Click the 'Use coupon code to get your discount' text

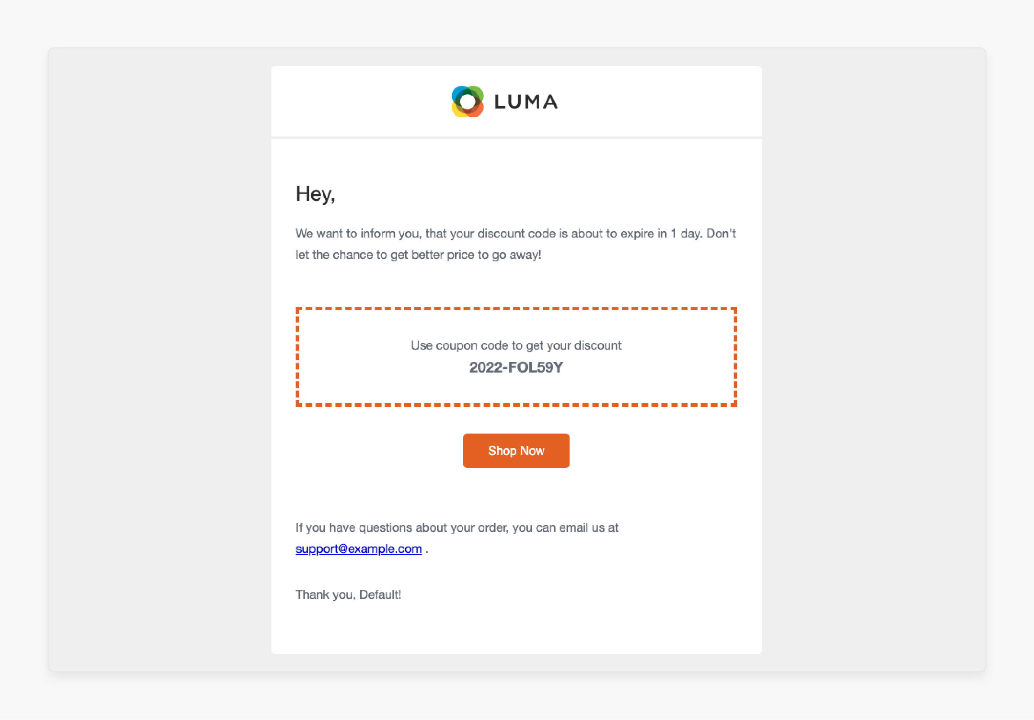pos(516,345)
